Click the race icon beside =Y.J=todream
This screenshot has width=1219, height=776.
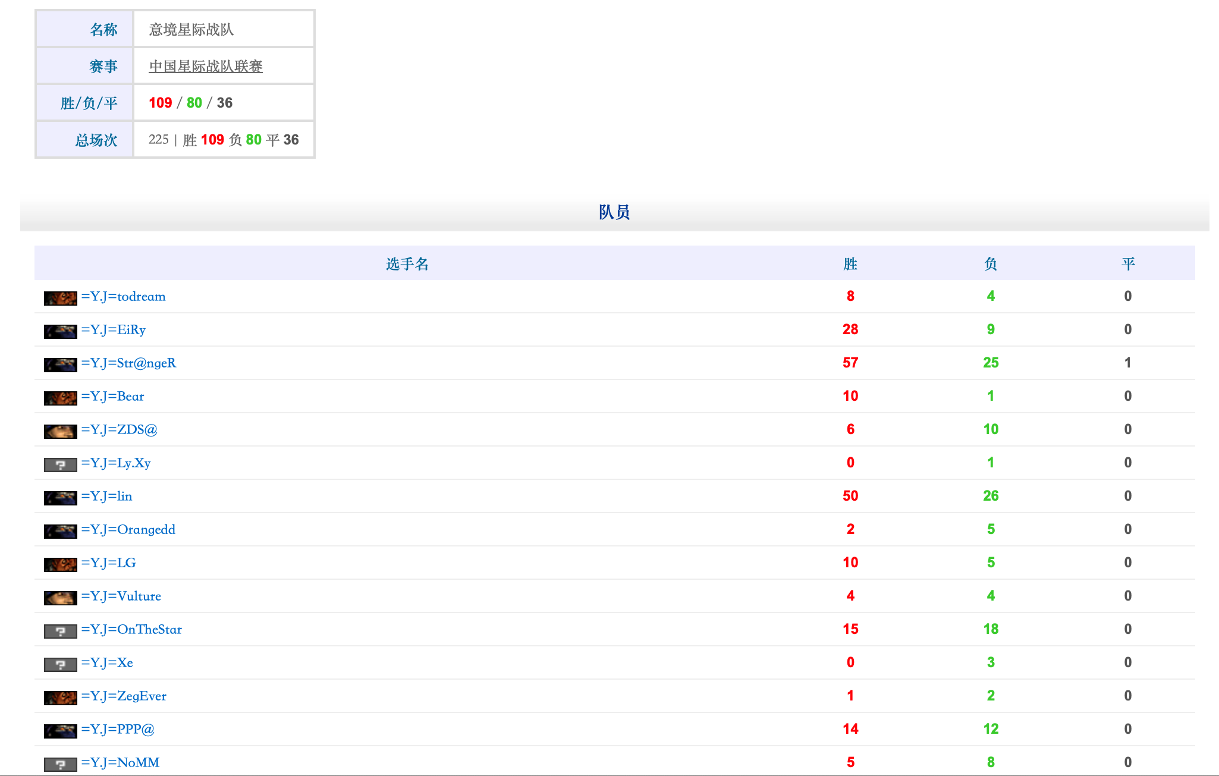coord(61,298)
